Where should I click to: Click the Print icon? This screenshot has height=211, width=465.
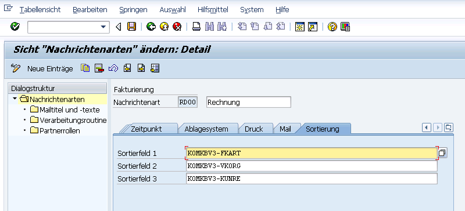point(196,27)
